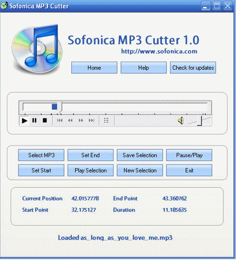This screenshot has height=260, width=236.
Task: Click Check for updates
Action: pos(193,68)
